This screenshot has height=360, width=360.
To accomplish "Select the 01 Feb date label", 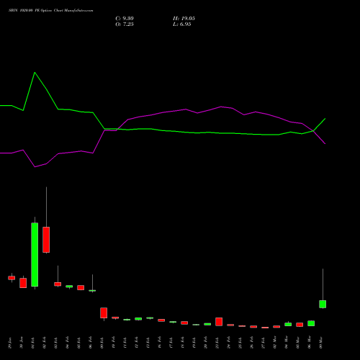I will pos(33,343).
